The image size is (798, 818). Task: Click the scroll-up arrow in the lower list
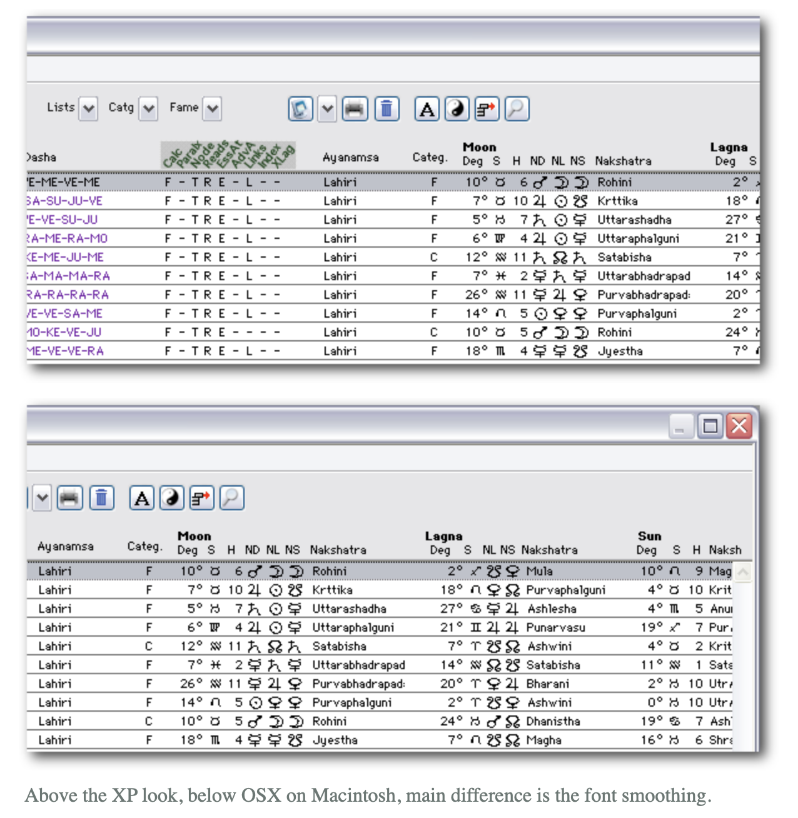pos(743,572)
